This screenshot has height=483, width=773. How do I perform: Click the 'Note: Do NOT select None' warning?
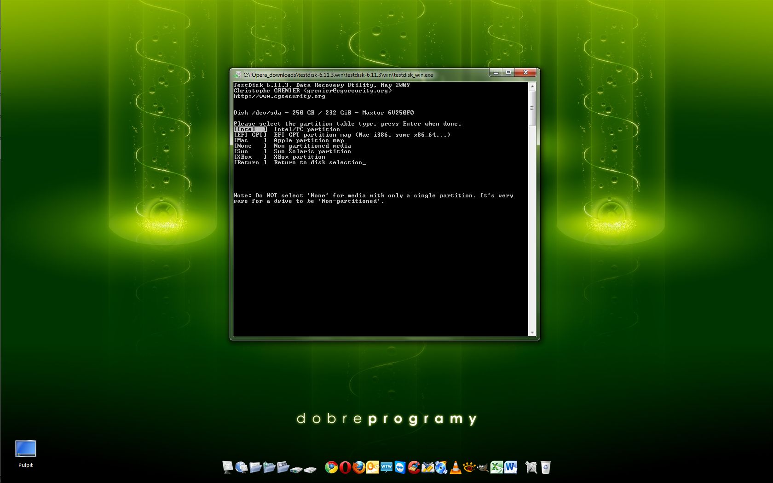373,198
